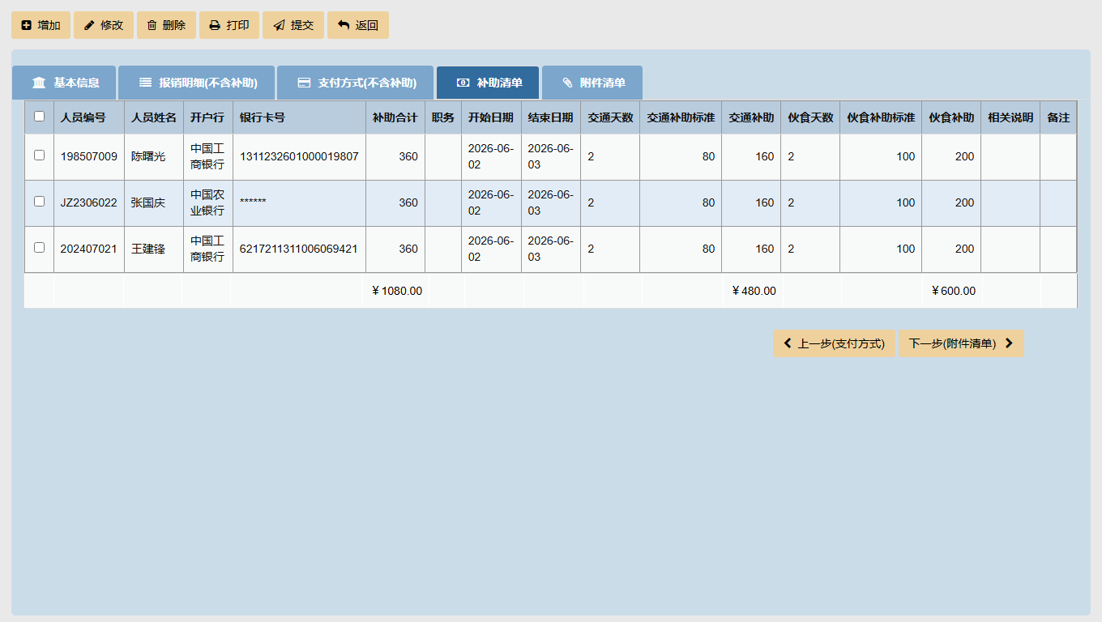Click the 职务 column header

[443, 117]
